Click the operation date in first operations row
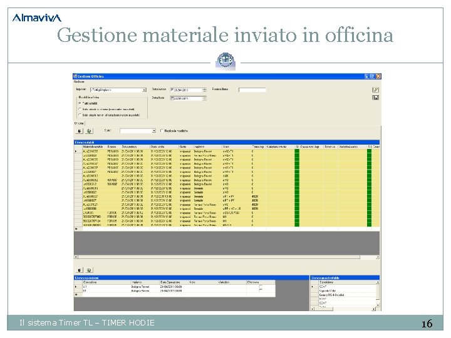 tap(171, 287)
